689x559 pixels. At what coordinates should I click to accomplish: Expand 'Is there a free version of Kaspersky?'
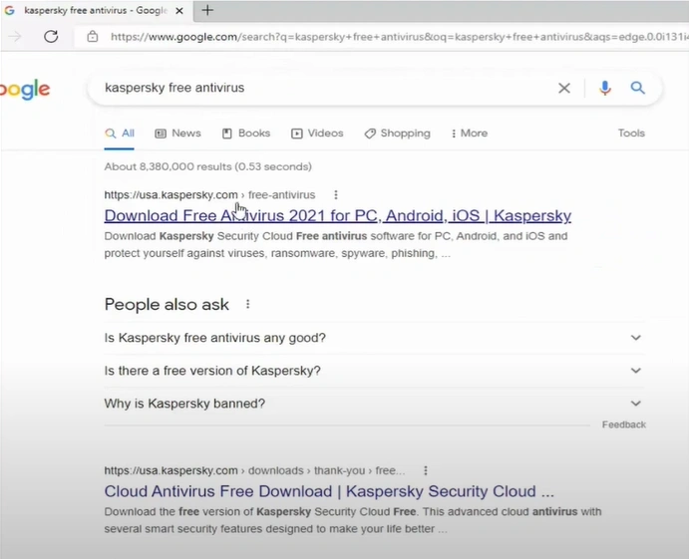(x=374, y=371)
